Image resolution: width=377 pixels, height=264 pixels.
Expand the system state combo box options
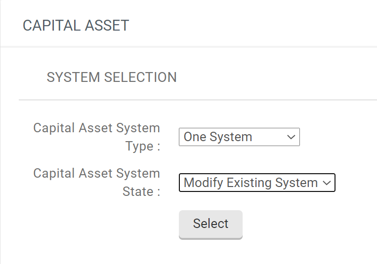257,183
